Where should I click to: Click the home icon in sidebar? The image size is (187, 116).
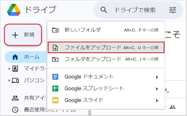pyautogui.click(x=15, y=57)
